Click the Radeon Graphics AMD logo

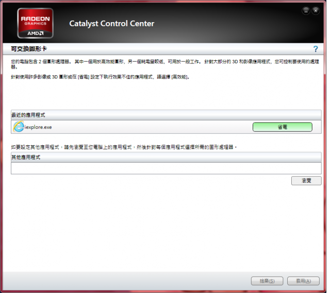36,23
